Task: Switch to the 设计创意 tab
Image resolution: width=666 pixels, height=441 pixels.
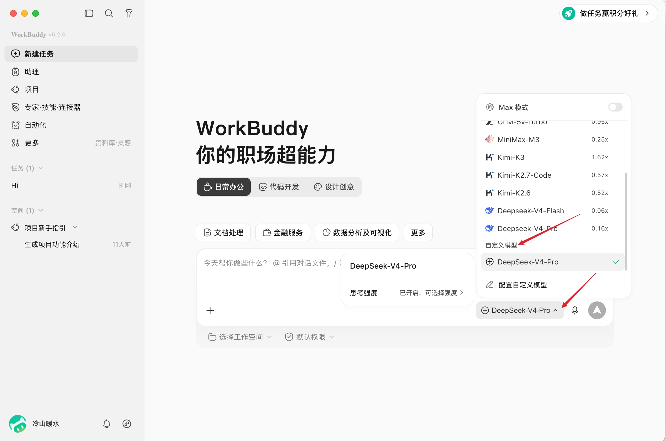Action: (334, 187)
